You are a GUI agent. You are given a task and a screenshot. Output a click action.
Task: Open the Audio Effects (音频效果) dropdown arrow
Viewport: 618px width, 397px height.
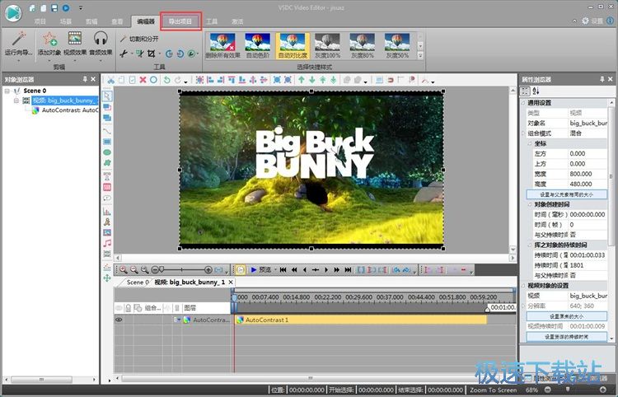click(101, 61)
